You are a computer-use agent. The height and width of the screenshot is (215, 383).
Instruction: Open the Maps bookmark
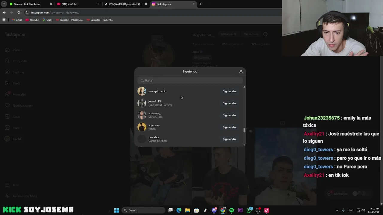[47, 20]
